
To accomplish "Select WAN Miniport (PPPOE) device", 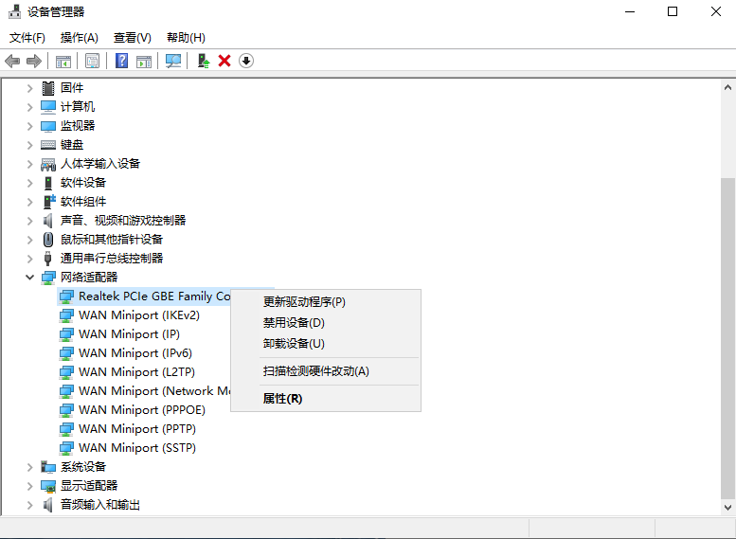I will (141, 409).
